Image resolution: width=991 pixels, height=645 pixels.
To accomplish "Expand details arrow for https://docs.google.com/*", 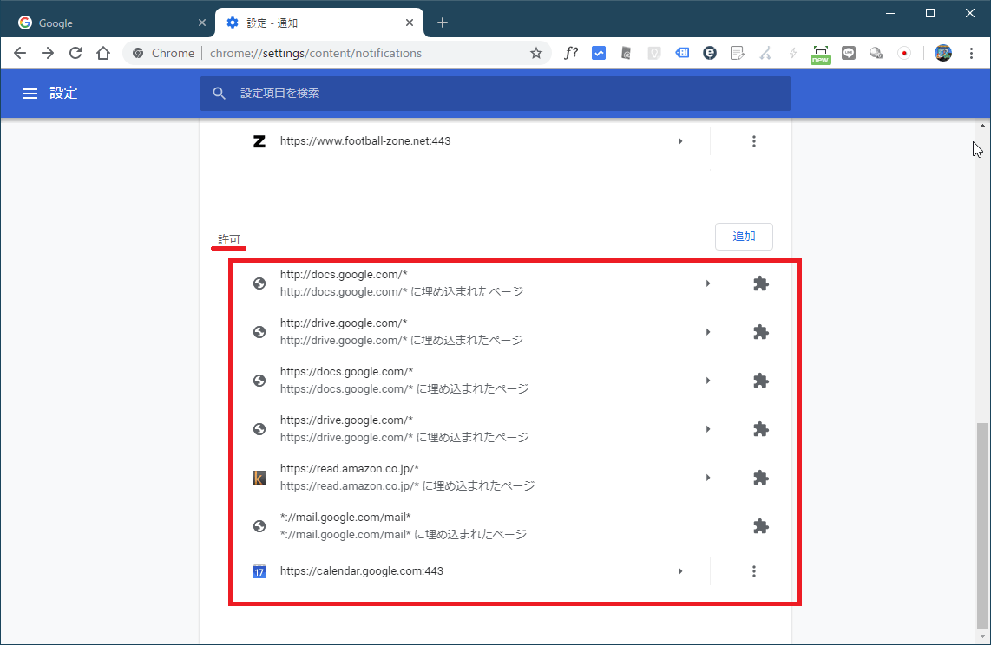I will [x=708, y=381].
